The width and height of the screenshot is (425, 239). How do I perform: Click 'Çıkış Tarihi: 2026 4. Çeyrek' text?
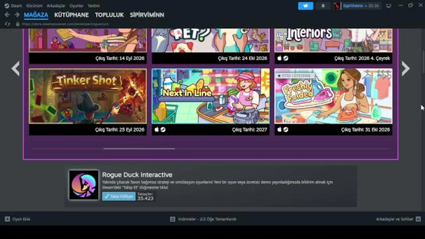tap(362, 58)
